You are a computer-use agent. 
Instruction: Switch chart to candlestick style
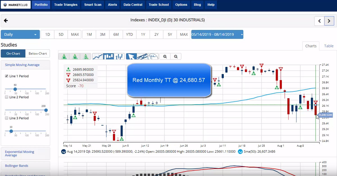point(109,56)
